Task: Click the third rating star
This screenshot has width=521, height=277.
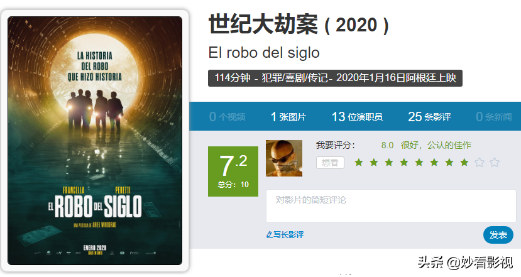Action: [x=389, y=163]
